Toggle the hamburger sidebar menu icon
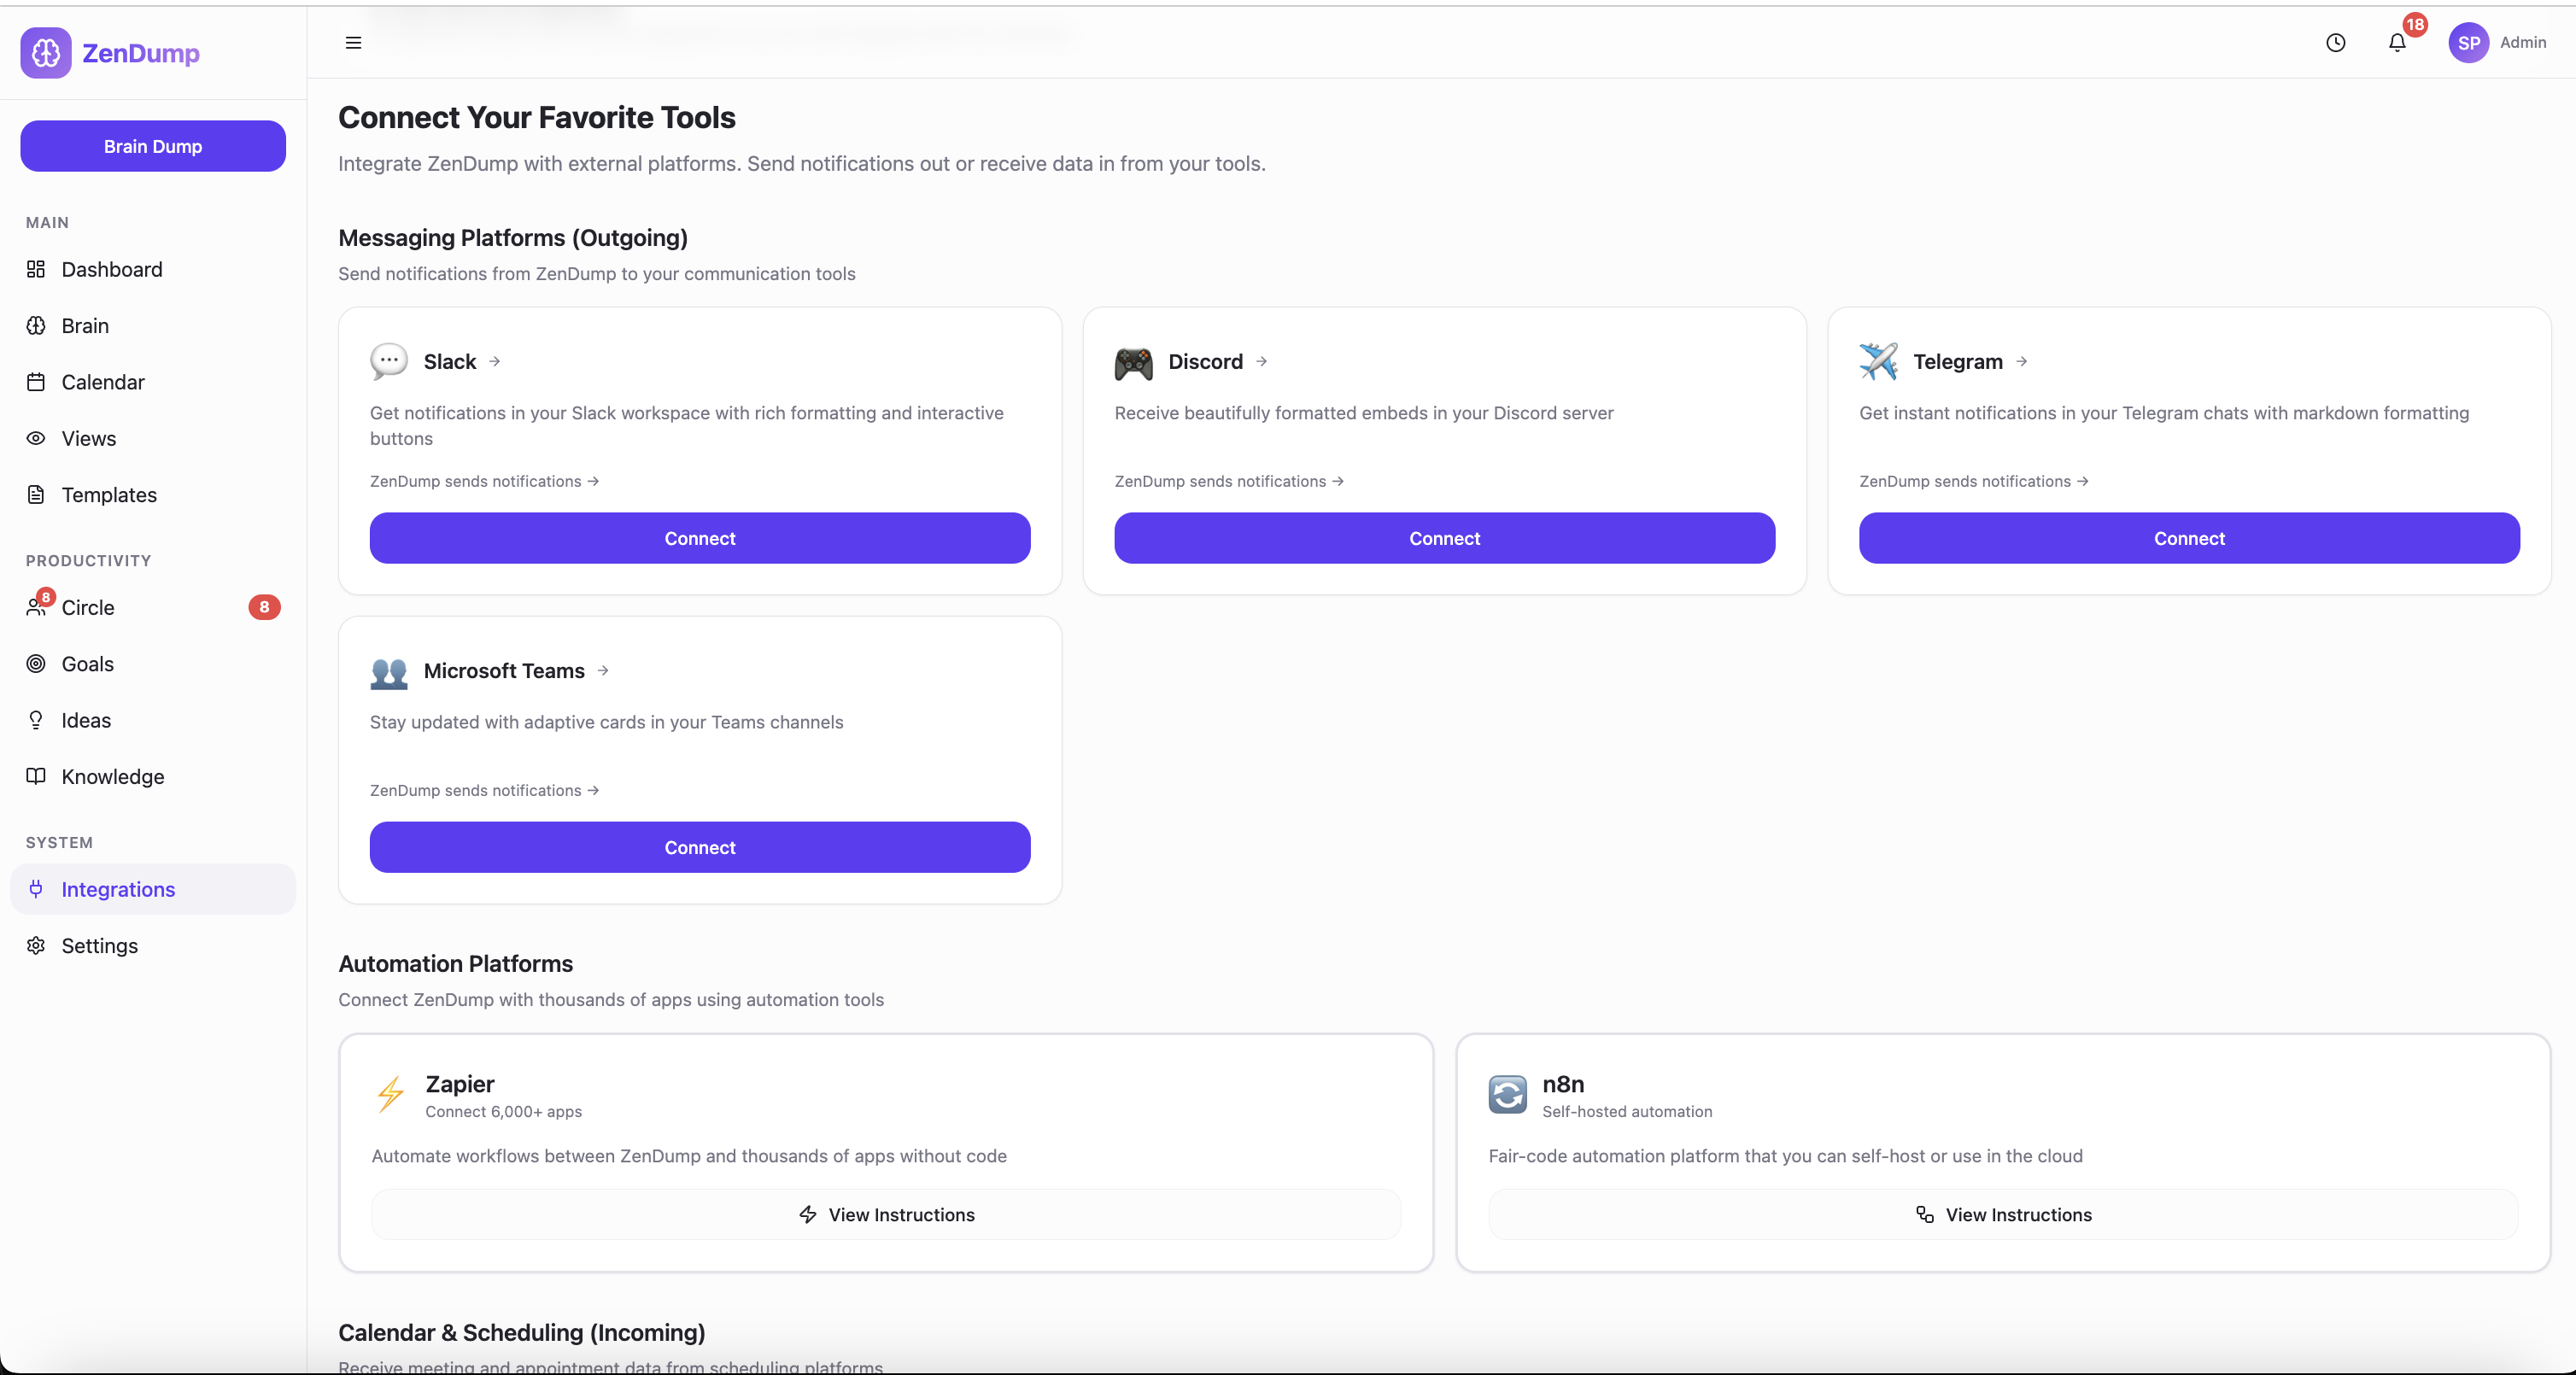 click(x=353, y=43)
